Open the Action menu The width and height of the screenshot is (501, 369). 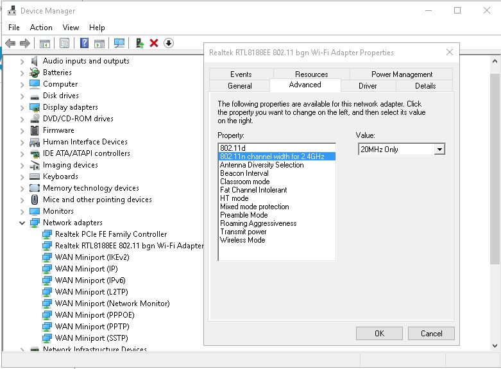coord(41,28)
